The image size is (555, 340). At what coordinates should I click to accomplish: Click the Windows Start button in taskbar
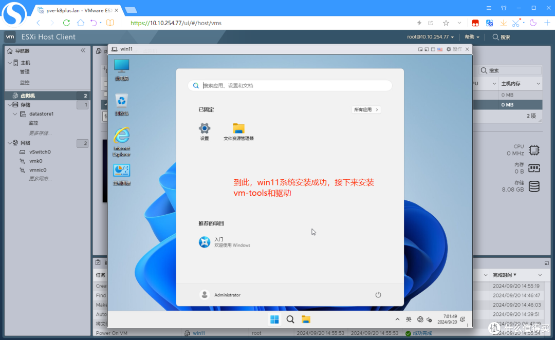point(274,319)
